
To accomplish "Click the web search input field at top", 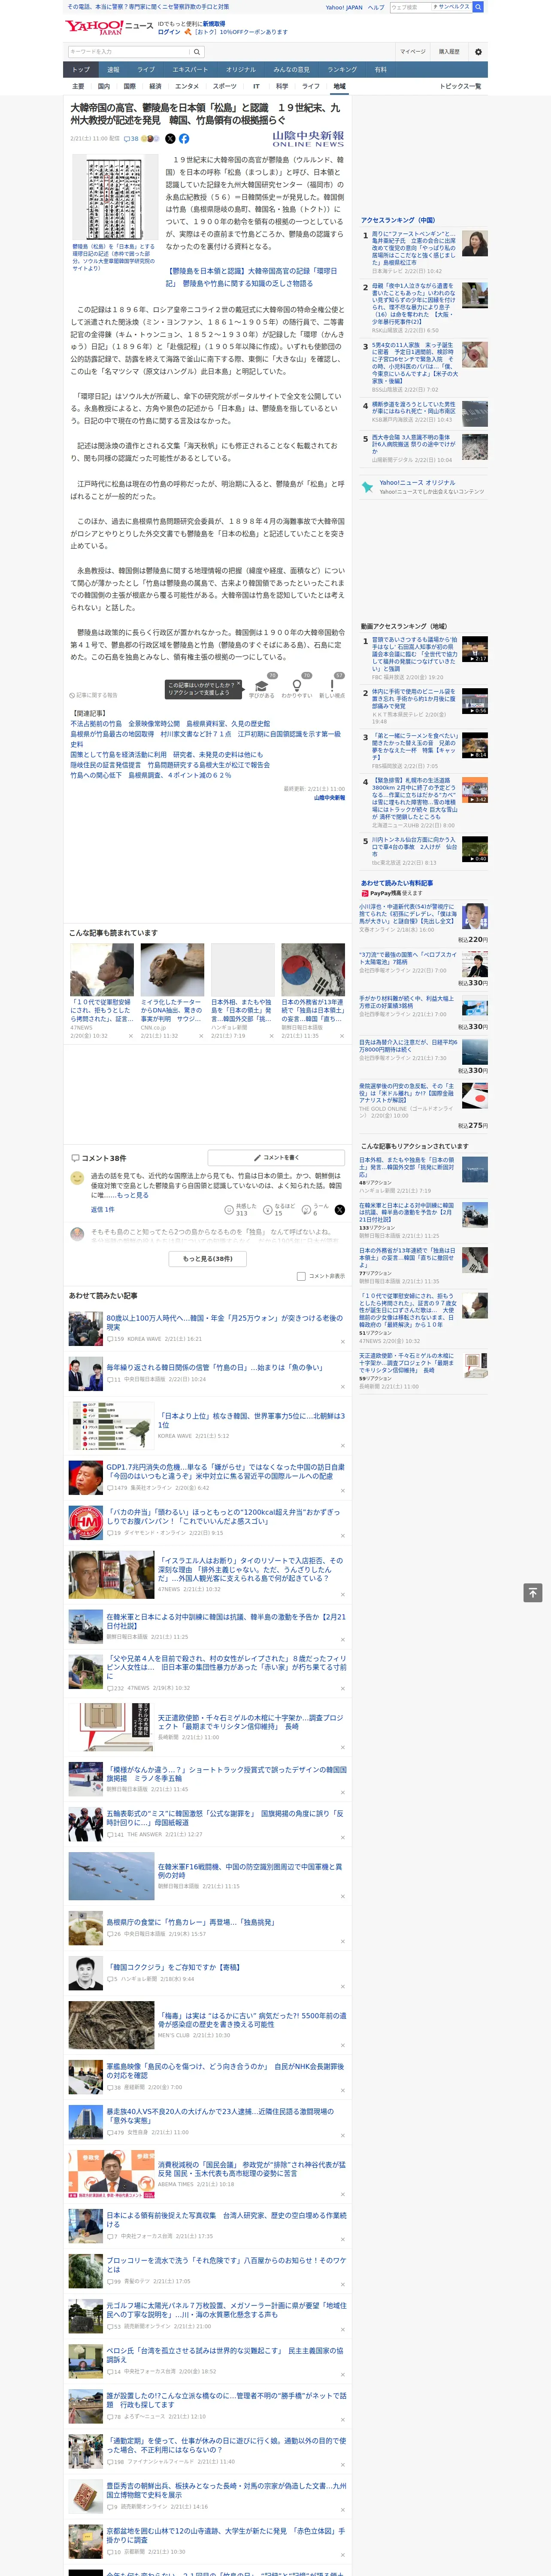I will 411,7.
